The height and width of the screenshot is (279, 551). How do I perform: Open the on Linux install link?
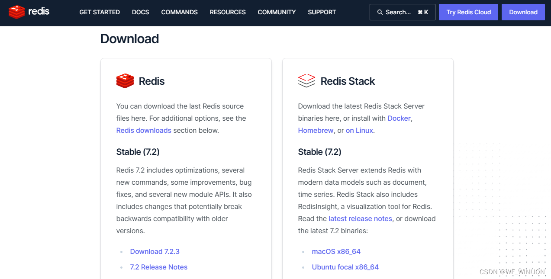point(359,130)
